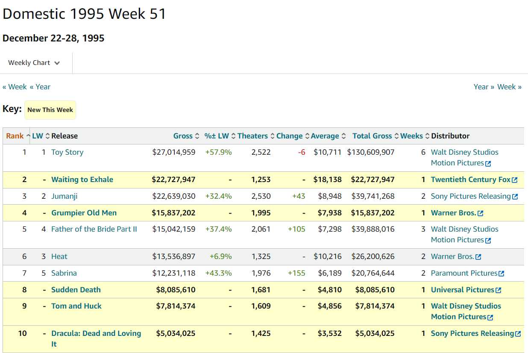This screenshot has width=528, height=353.
Task: Open external link icon beside Twentieth Century Fox
Action: point(514,180)
